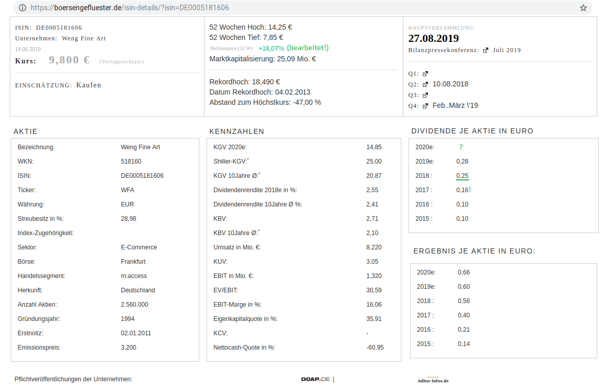
Task: Open the Bilanzpressekonferenz external link icon
Action: (x=486, y=50)
